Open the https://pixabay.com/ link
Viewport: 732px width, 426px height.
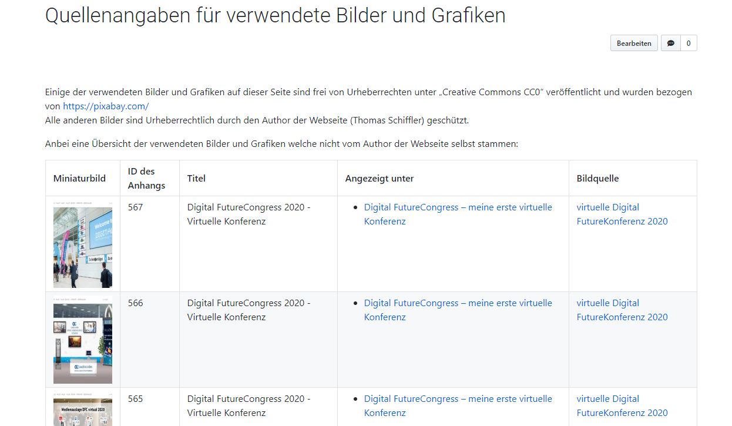coord(106,106)
